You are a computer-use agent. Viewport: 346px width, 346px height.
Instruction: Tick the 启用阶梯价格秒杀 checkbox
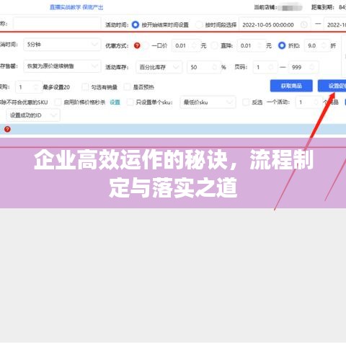pyautogui.click(x=58, y=102)
